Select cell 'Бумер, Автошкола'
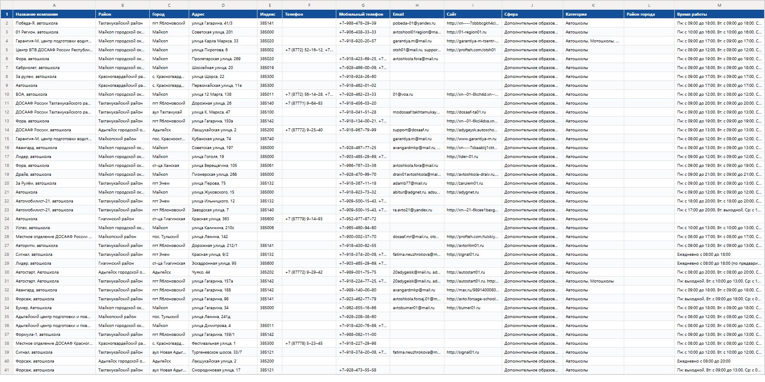The height and width of the screenshot is (382, 765). click(54, 307)
